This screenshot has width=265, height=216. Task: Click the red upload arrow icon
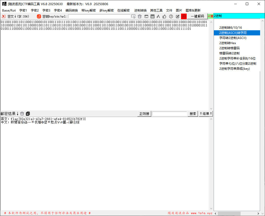tap(184, 16)
